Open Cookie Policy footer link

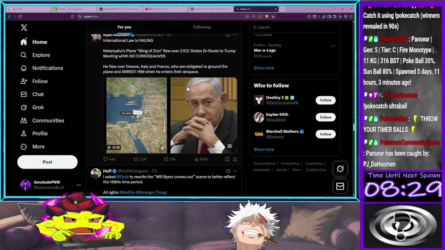coord(314,164)
